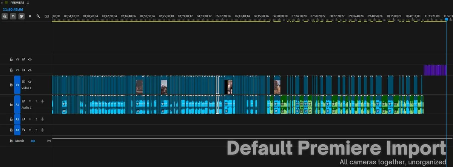Image resolution: width=453 pixels, height=167 pixels.
Task: Enable voice-over record microphone on A3
Action: pos(42,130)
